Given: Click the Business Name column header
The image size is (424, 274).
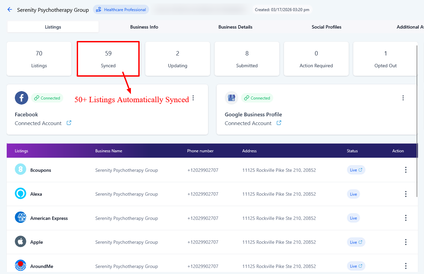Looking at the screenshot, I should click(x=109, y=151).
